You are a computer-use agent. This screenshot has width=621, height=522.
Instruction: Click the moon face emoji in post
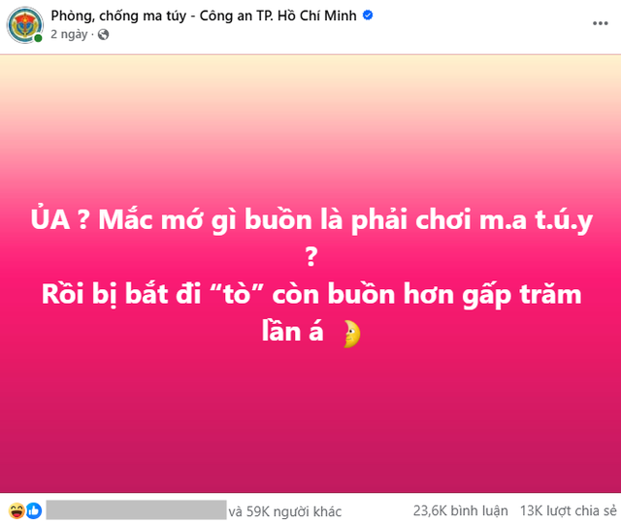[351, 334]
